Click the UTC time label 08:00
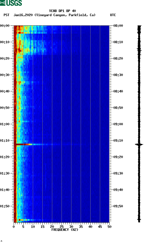151x244 pixels. pyautogui.click(x=118, y=26)
